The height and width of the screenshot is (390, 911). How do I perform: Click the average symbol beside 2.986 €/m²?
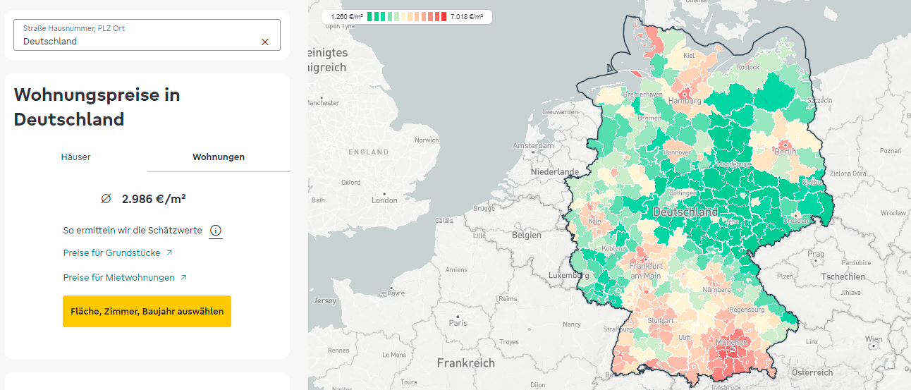point(106,199)
